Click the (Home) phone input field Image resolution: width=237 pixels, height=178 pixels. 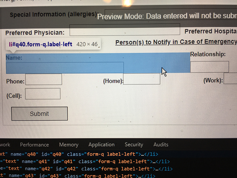pos(142,79)
